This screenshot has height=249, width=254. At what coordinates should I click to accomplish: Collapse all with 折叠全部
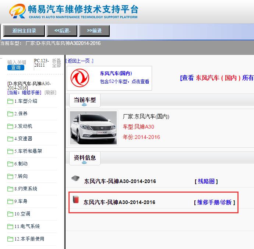click(56, 63)
